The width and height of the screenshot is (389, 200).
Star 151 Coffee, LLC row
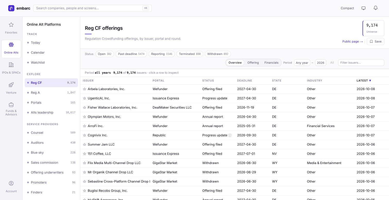(x=84, y=154)
